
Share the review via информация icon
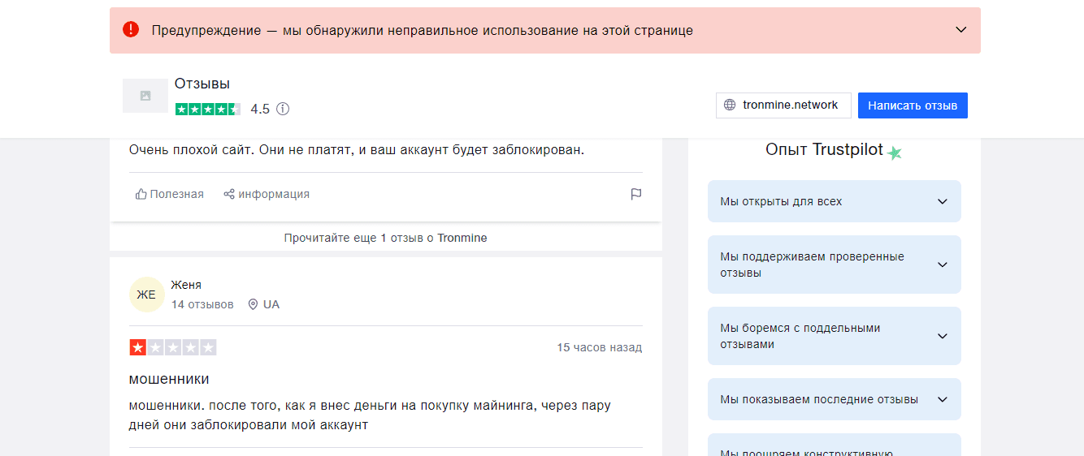tap(267, 194)
